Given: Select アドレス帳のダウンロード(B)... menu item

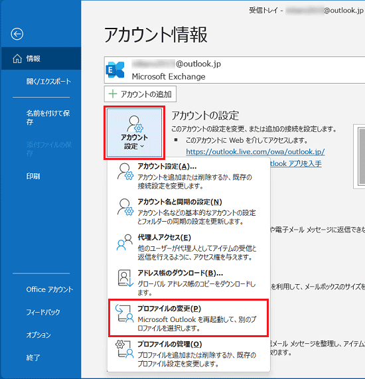Looking at the screenshot, I should coord(188,282).
